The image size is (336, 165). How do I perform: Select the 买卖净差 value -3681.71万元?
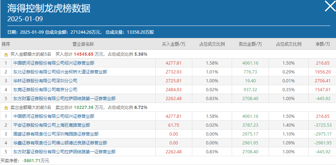35,161
